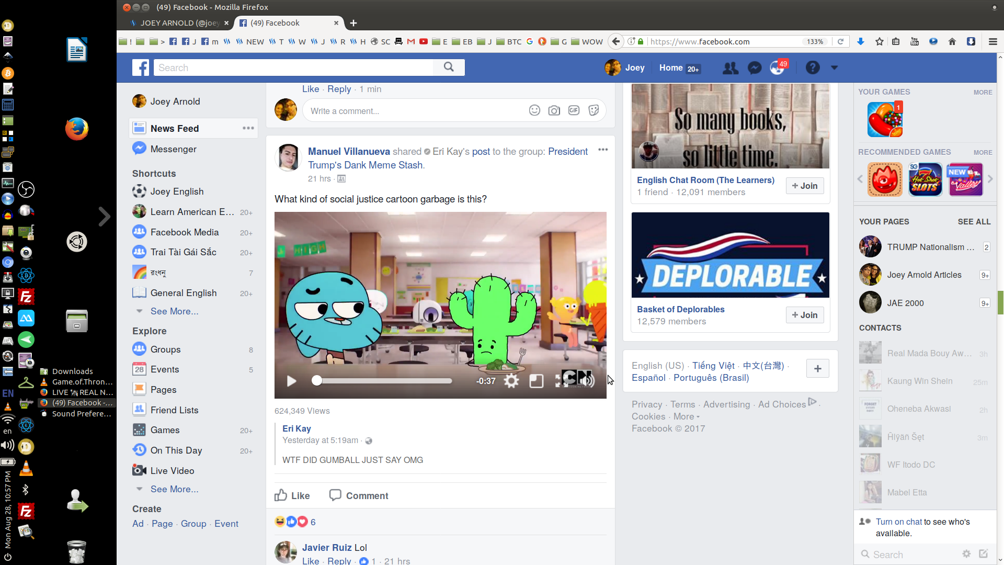Open the emoji picker in the comment box
The height and width of the screenshot is (565, 1004).
(x=534, y=110)
